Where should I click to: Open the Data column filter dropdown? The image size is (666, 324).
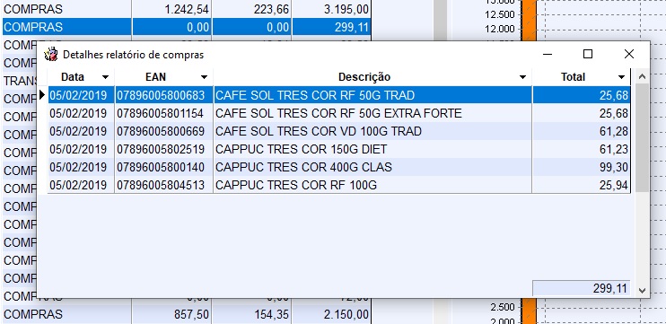pos(105,77)
